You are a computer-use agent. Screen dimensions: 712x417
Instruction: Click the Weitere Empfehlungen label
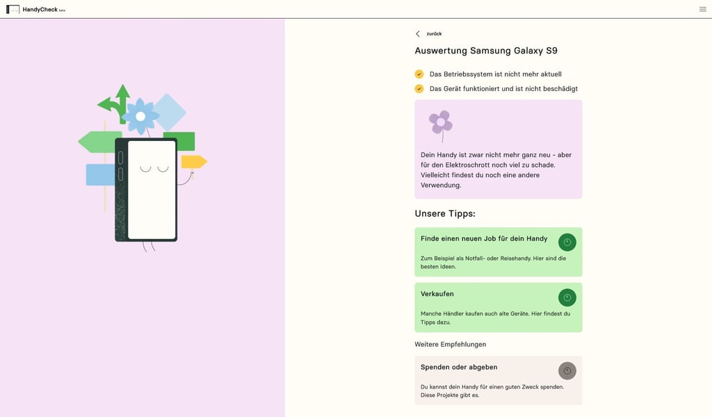pos(450,345)
